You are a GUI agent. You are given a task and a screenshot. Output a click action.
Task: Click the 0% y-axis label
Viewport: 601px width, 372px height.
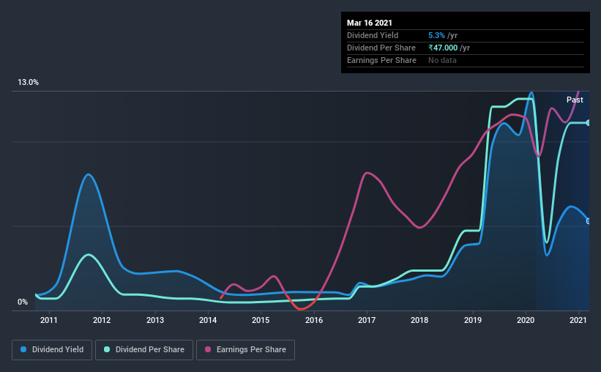23,302
